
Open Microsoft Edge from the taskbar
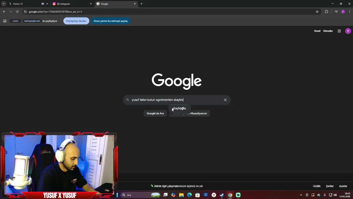point(189,195)
